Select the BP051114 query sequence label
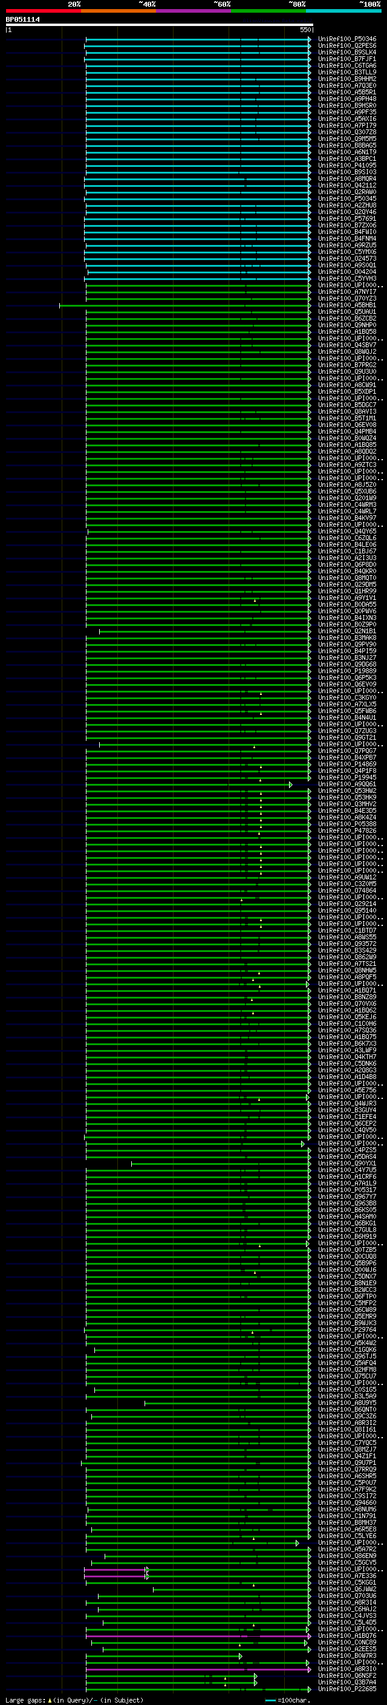Viewport: 387px width, 1705px height. (22, 20)
